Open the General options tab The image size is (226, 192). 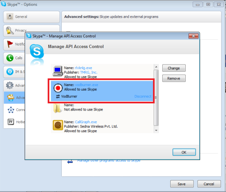(31, 17)
